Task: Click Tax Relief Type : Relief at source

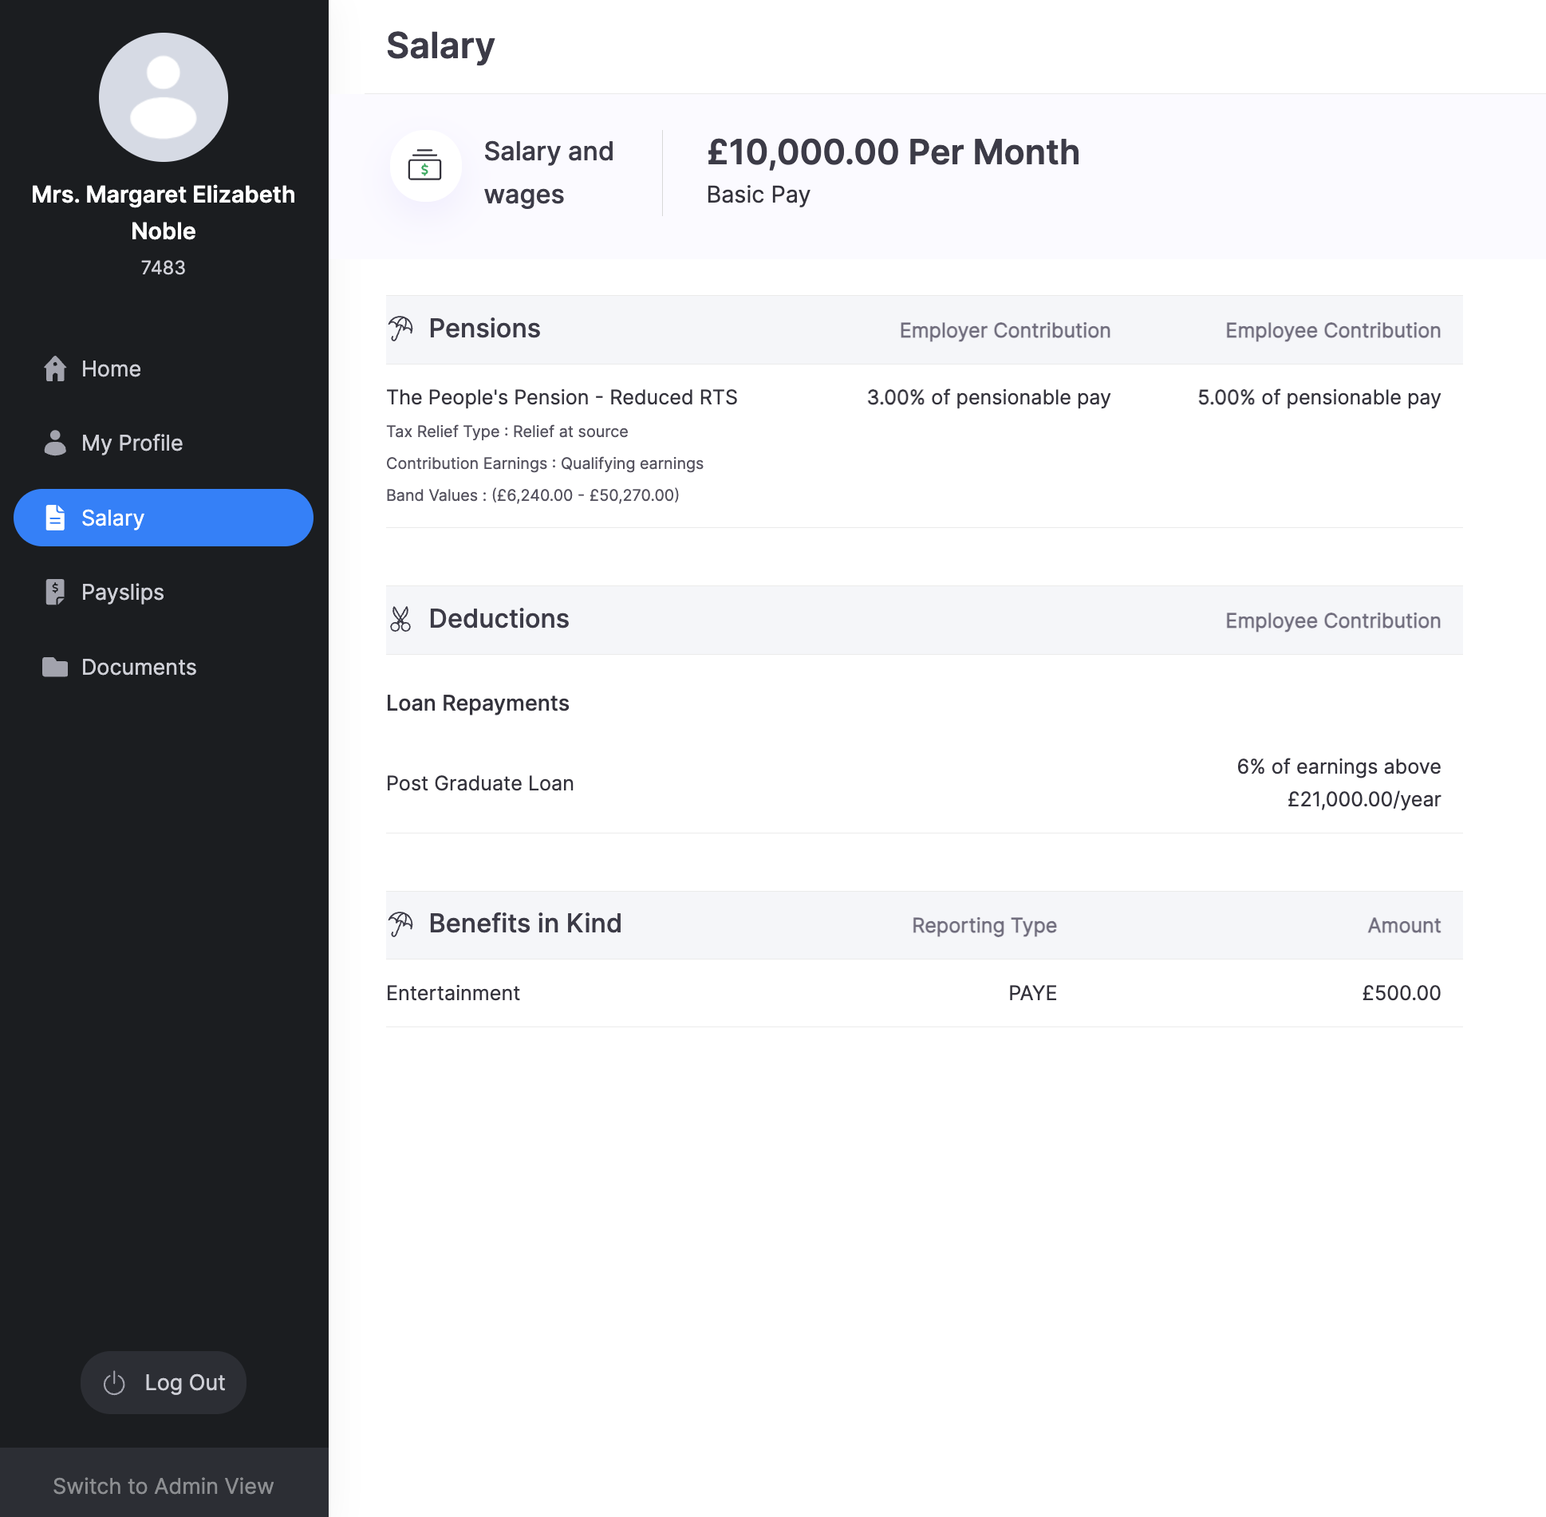Action: 507,431
